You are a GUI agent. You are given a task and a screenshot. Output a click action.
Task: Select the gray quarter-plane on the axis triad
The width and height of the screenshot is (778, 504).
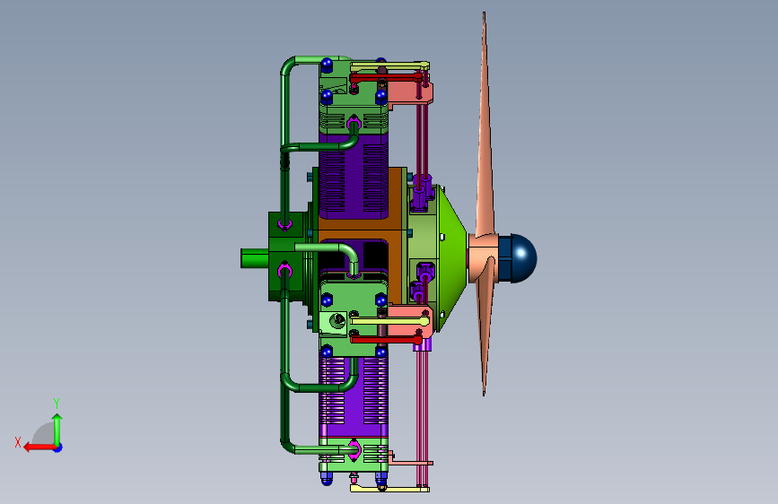click(43, 434)
